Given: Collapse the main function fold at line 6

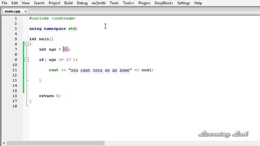Looking at the screenshot, I should (x=27, y=44).
